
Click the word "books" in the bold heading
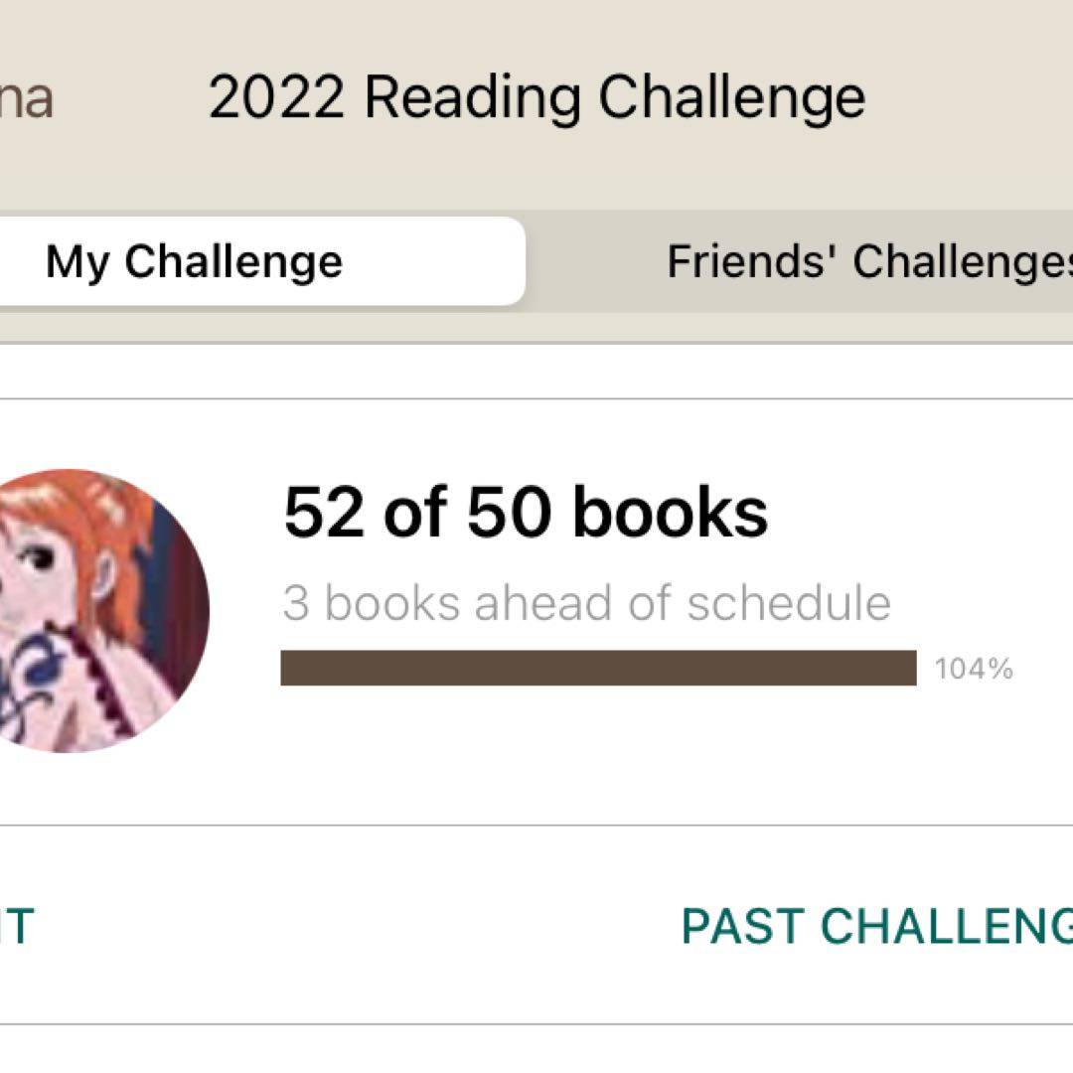670,513
